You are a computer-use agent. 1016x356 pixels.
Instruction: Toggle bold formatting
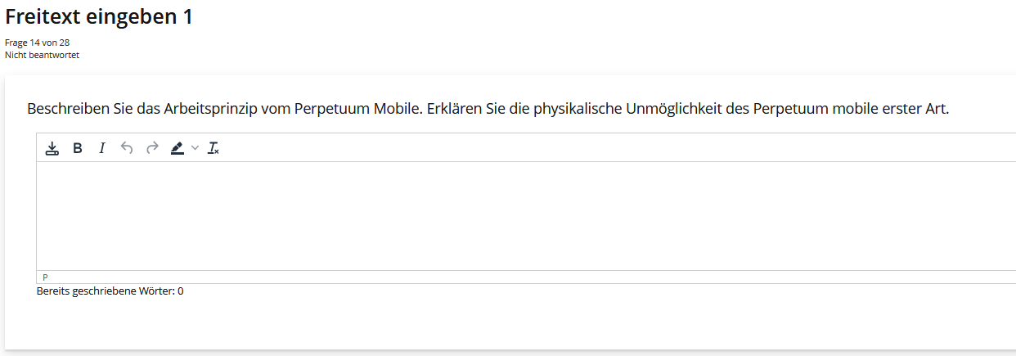point(78,148)
